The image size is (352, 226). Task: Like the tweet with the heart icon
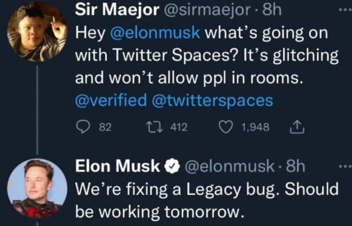click(x=225, y=127)
